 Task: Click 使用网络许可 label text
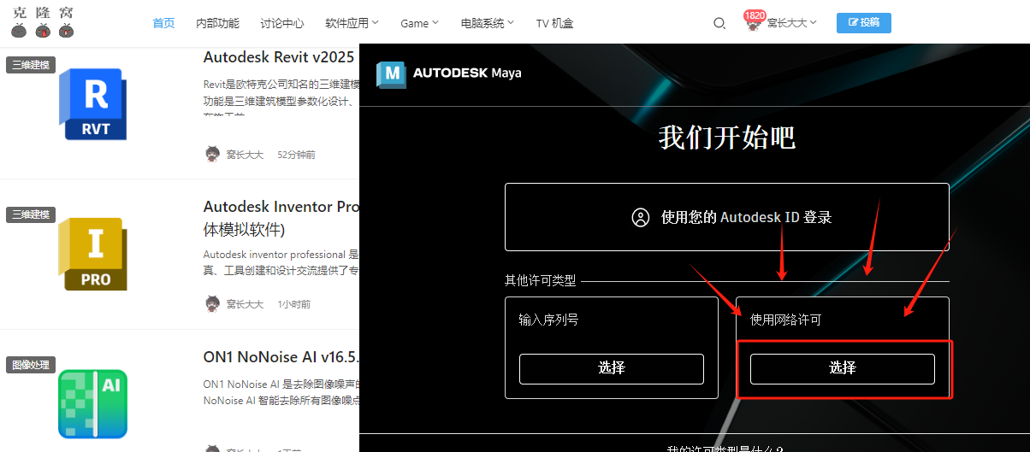785,320
